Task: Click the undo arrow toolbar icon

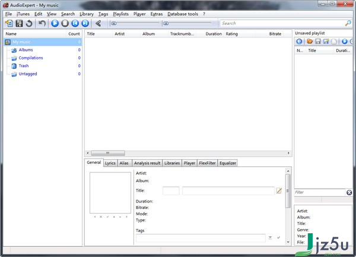Action: coord(42,23)
